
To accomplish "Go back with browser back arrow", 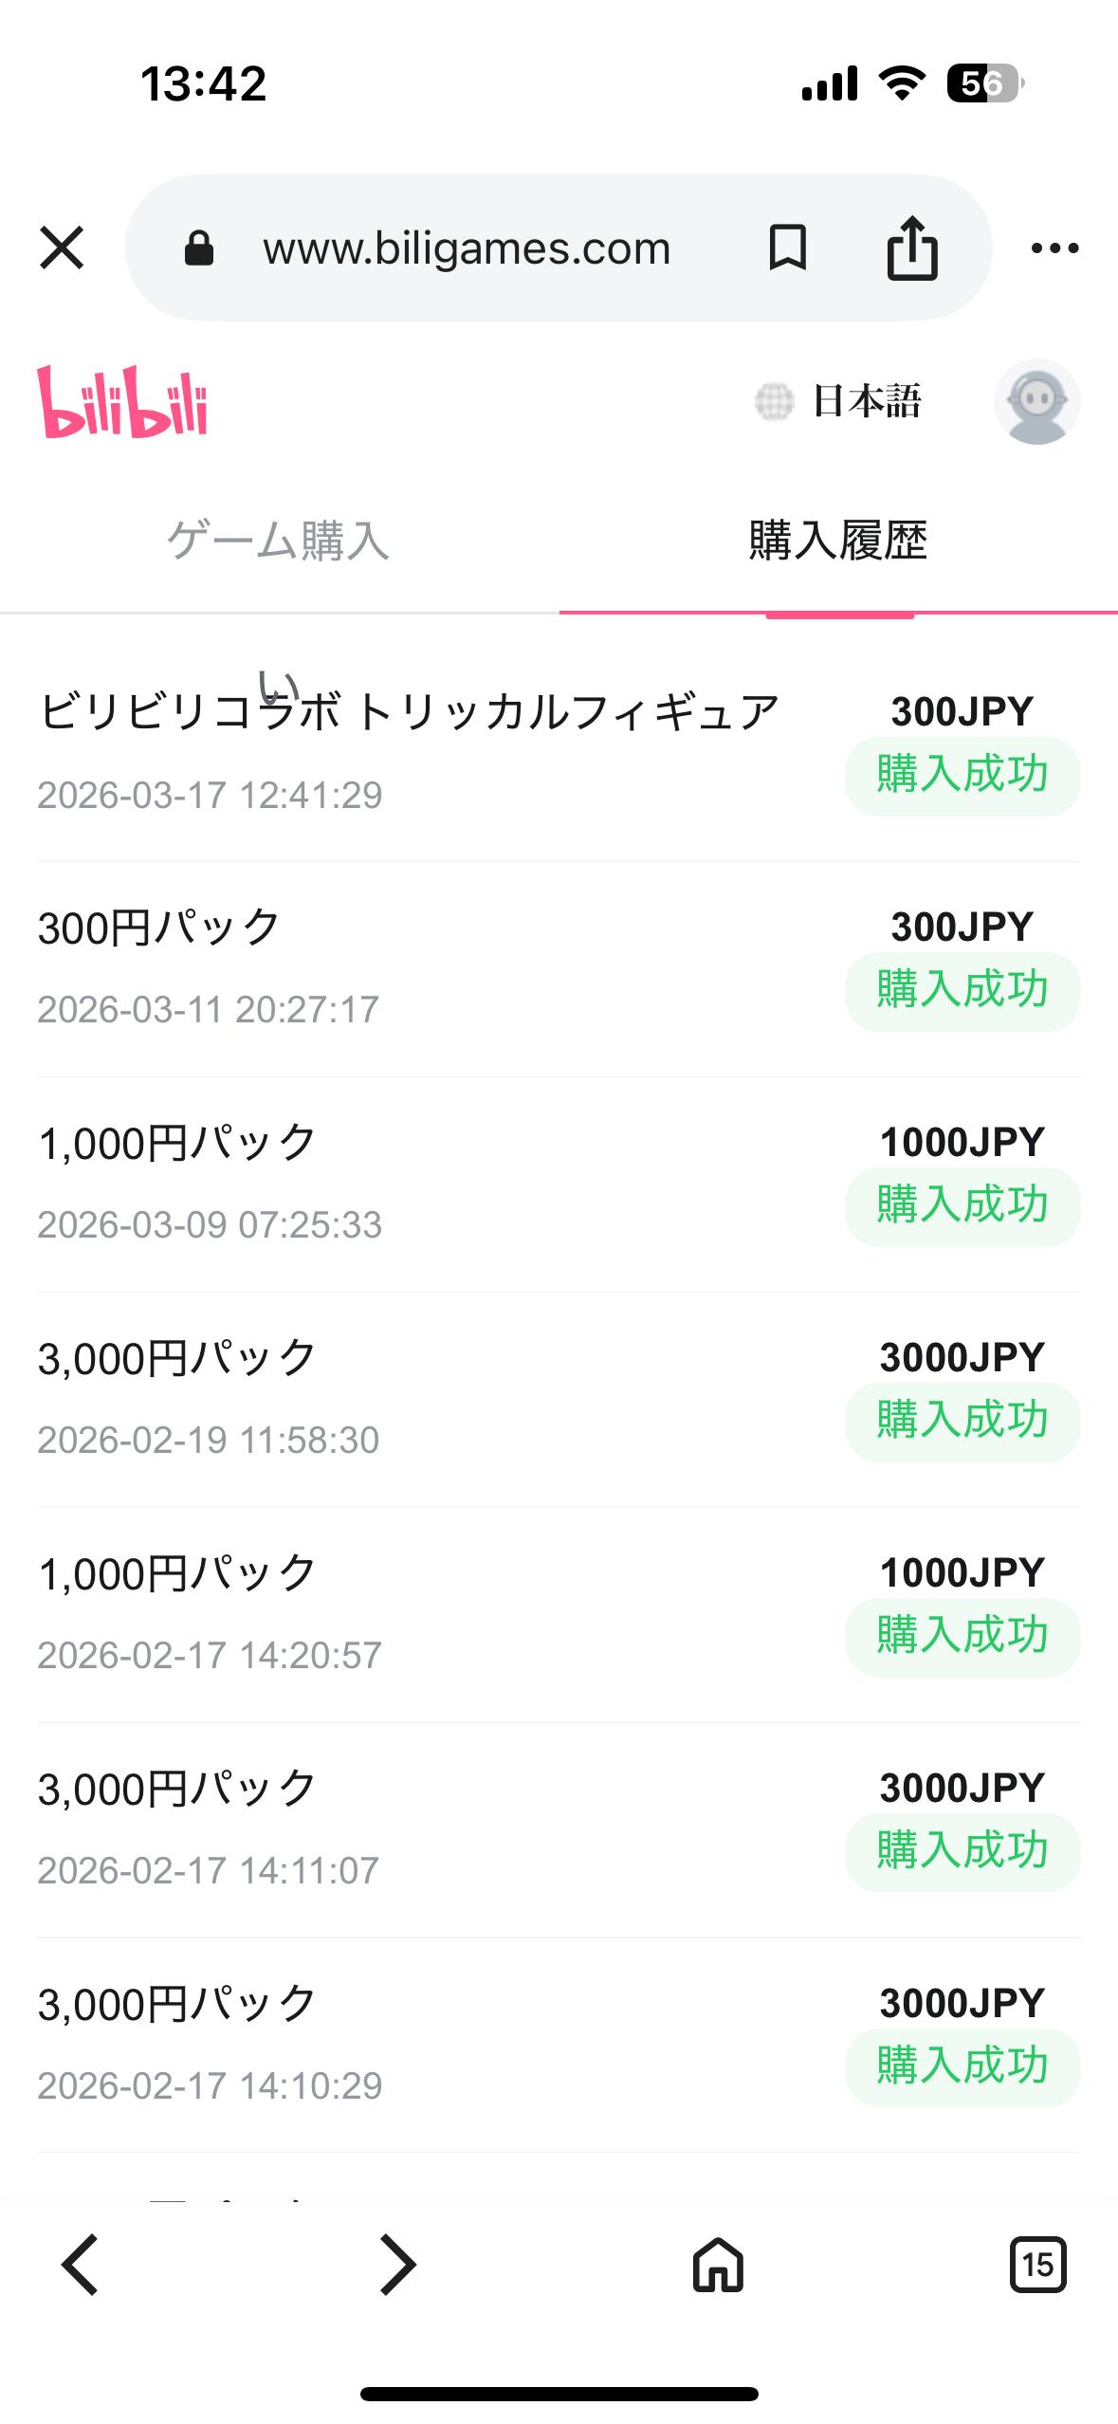I will tap(80, 2265).
